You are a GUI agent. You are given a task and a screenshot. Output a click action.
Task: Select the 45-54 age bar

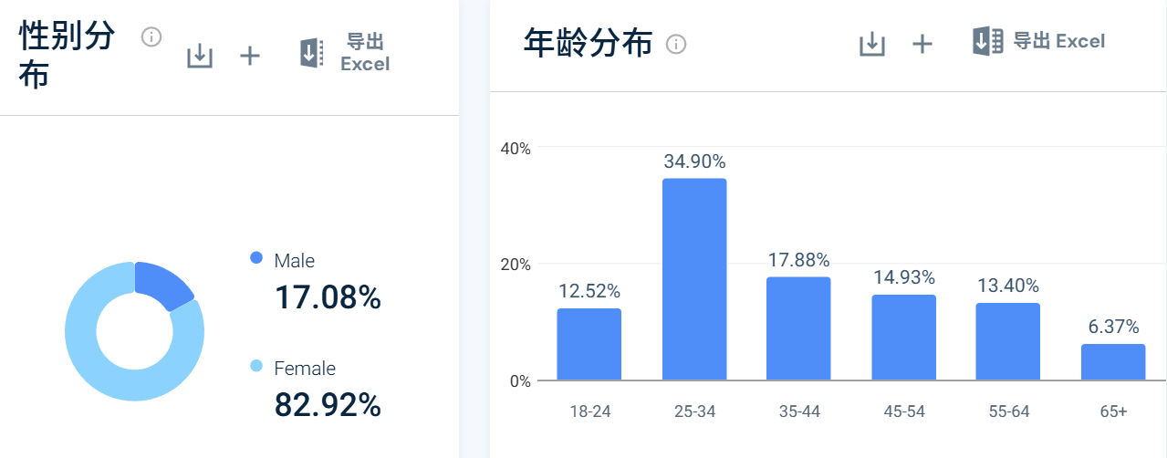tap(903, 338)
